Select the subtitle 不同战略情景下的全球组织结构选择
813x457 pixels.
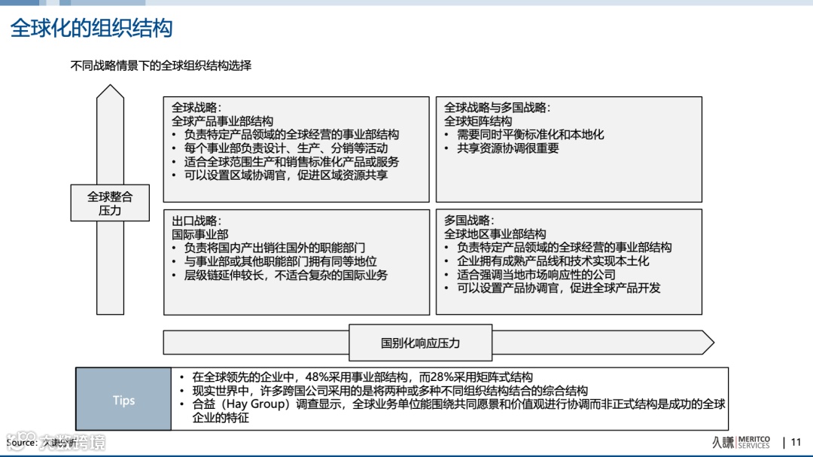161,66
